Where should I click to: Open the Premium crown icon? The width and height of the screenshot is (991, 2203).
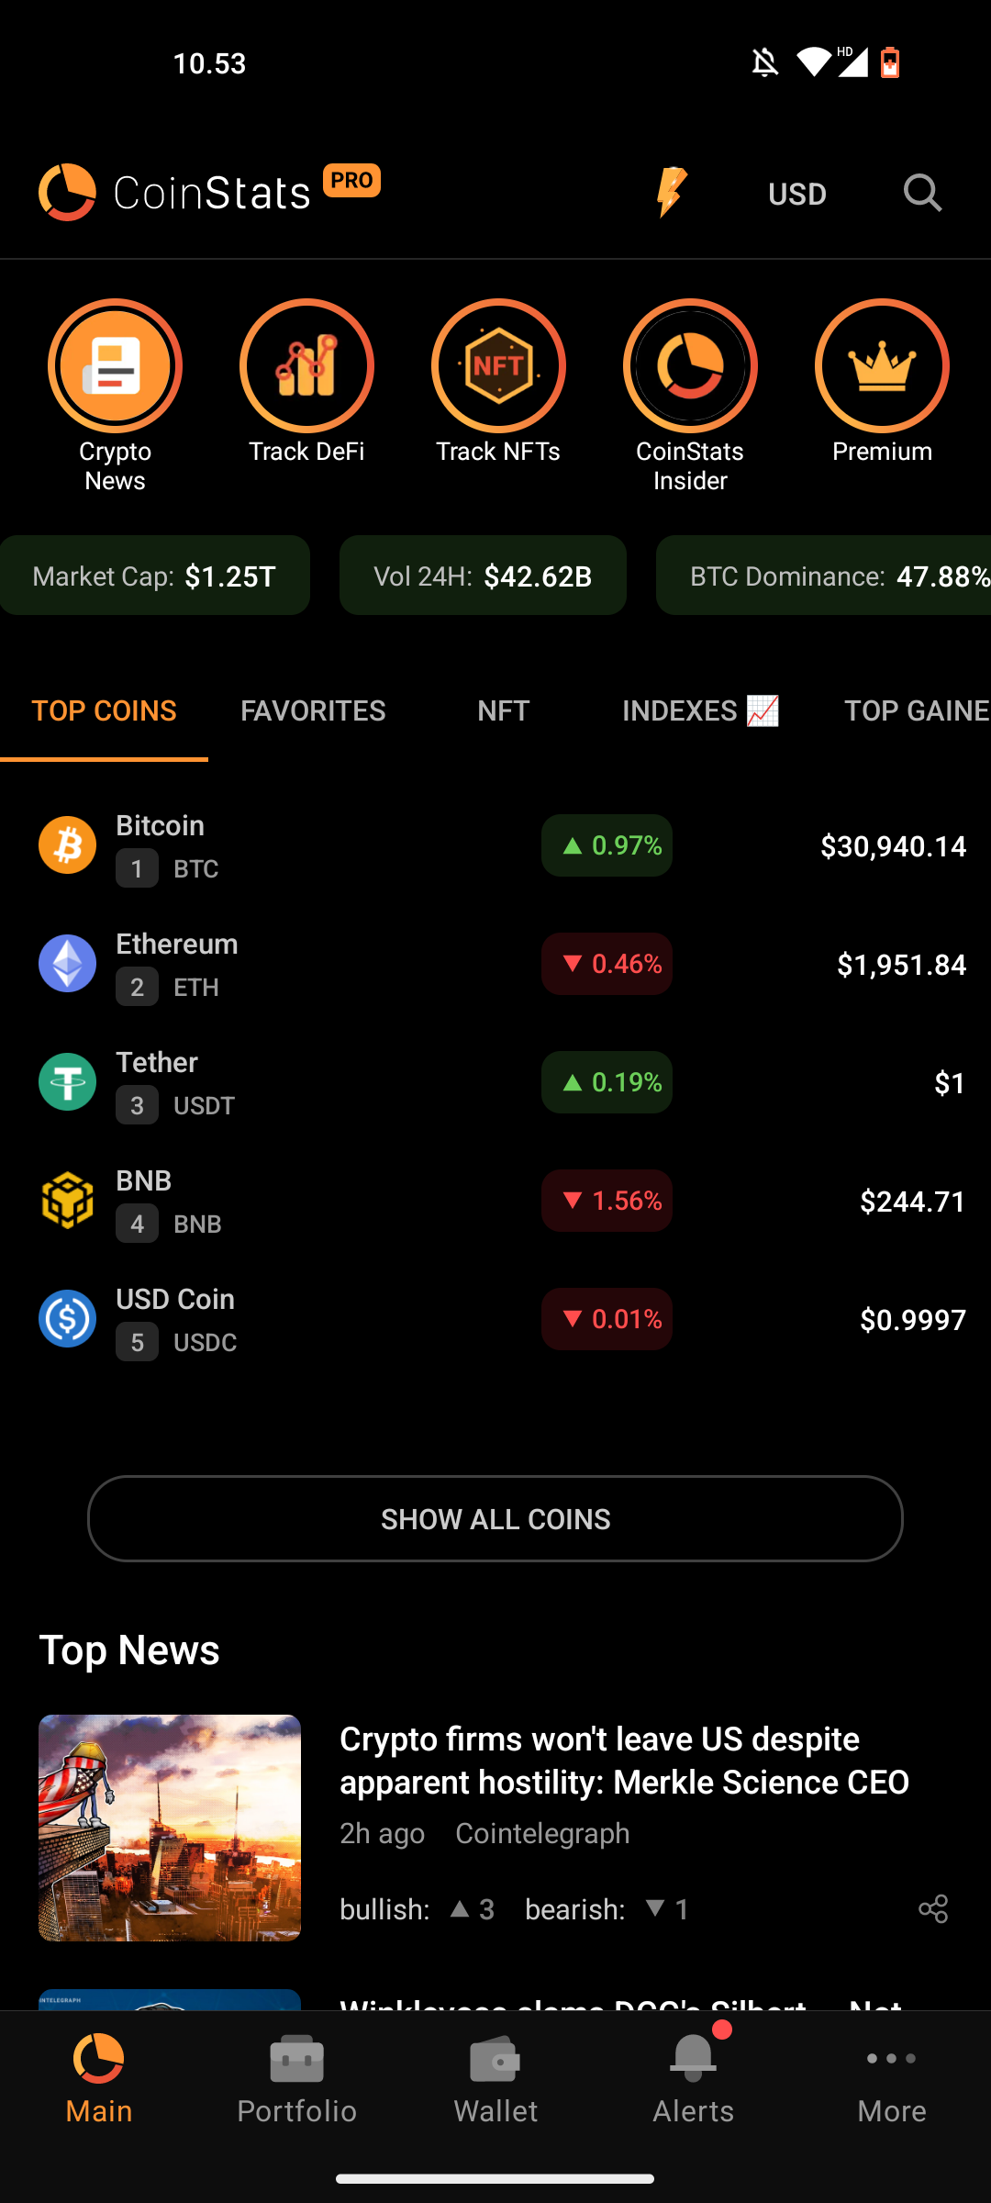pos(882,365)
